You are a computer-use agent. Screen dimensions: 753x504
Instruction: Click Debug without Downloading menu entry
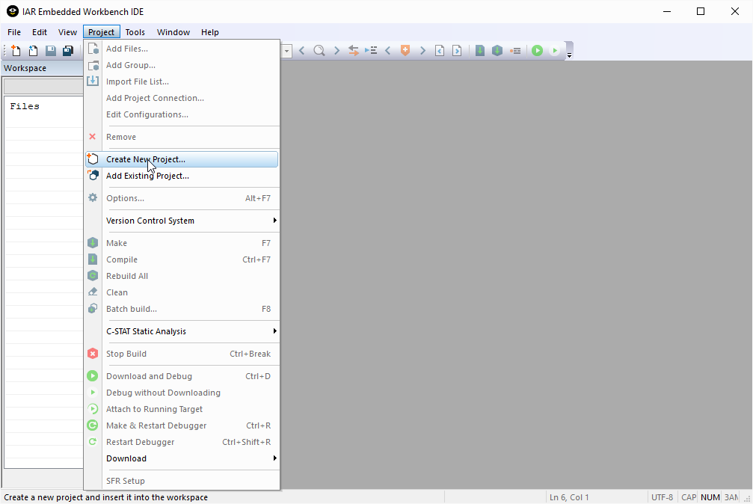(x=182, y=393)
